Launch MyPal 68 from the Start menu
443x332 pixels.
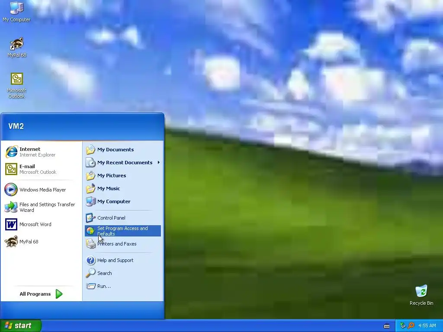pos(41,242)
